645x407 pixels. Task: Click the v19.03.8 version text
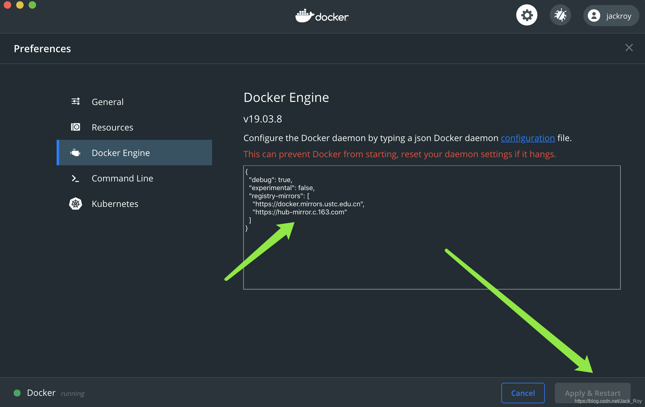262,119
